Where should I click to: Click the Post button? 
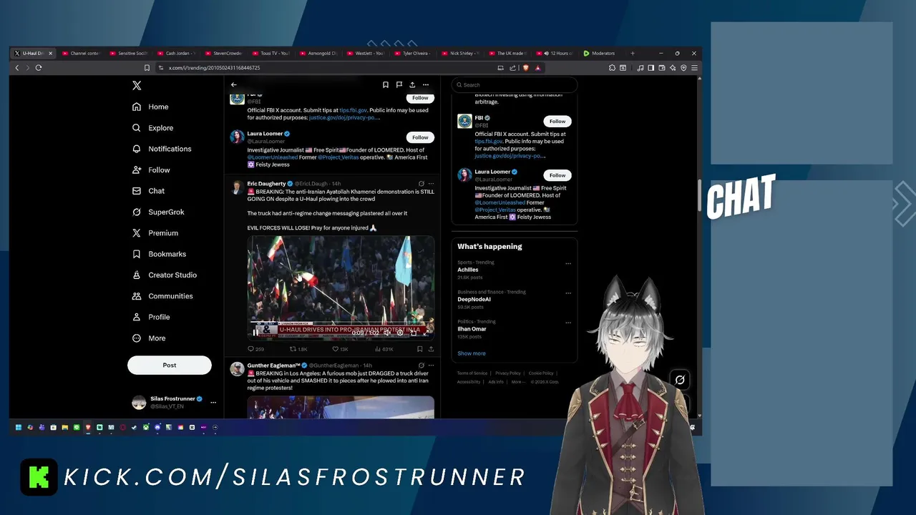(170, 365)
